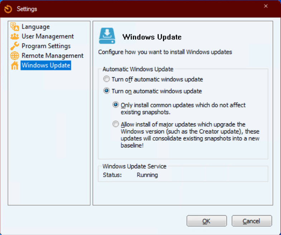Open the Language settings page
This screenshot has width=281, height=235.
pos(36,27)
